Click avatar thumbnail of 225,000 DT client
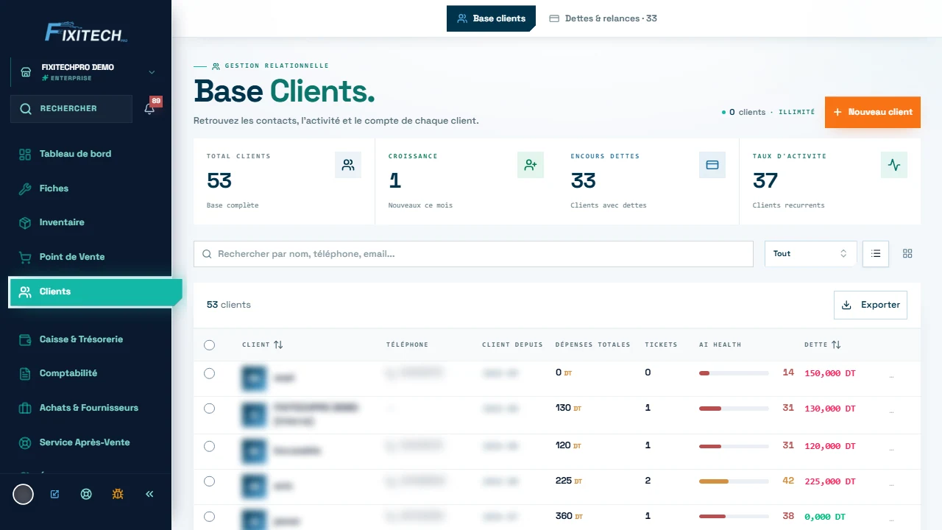 [254, 487]
